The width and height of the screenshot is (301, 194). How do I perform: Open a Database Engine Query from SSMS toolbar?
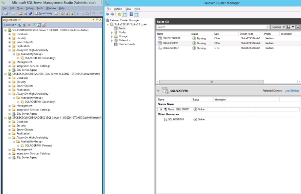[57, 13]
